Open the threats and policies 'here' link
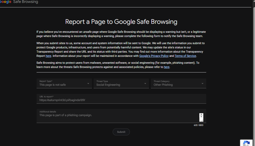This screenshot has width=255, height=146. click(166, 67)
